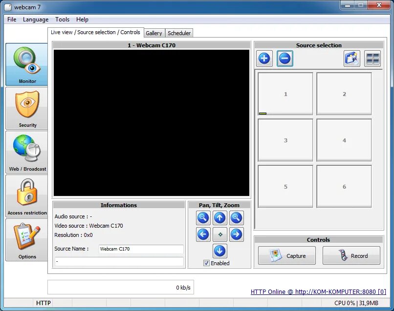Add a new source with plus icon
This screenshot has height=311, width=394.
pyautogui.click(x=264, y=58)
